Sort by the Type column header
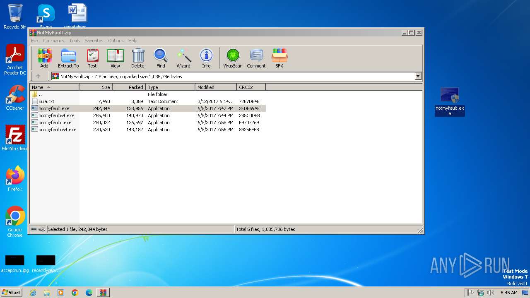The height and width of the screenshot is (298, 530). coord(170,87)
